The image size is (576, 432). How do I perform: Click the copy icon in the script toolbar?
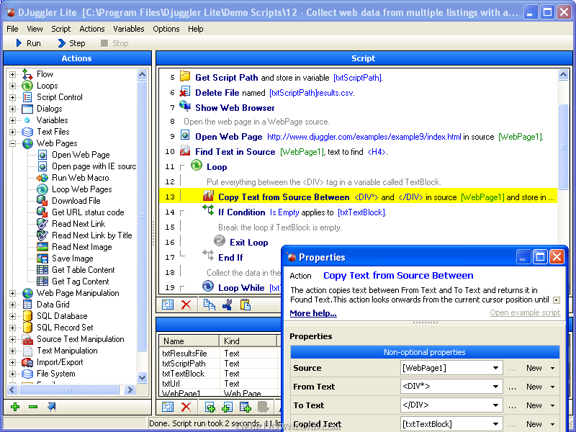pos(209,305)
